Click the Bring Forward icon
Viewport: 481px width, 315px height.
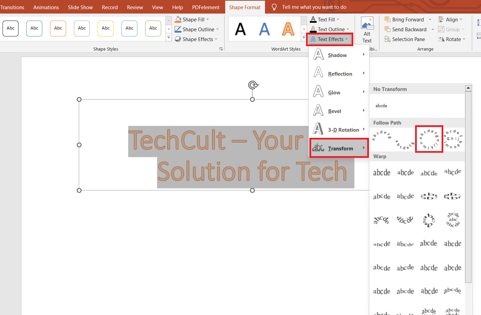point(388,19)
